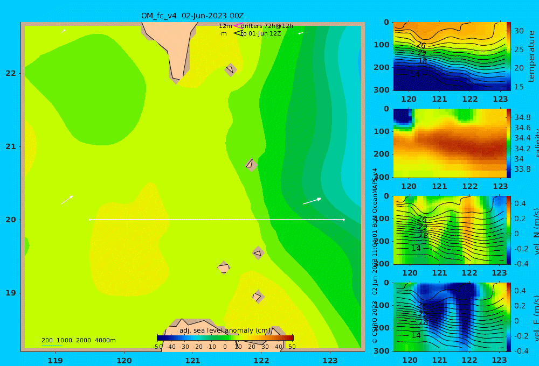Click the island marker near 121.9E 19.5N
Screen dimensions: 539x366
258,253
